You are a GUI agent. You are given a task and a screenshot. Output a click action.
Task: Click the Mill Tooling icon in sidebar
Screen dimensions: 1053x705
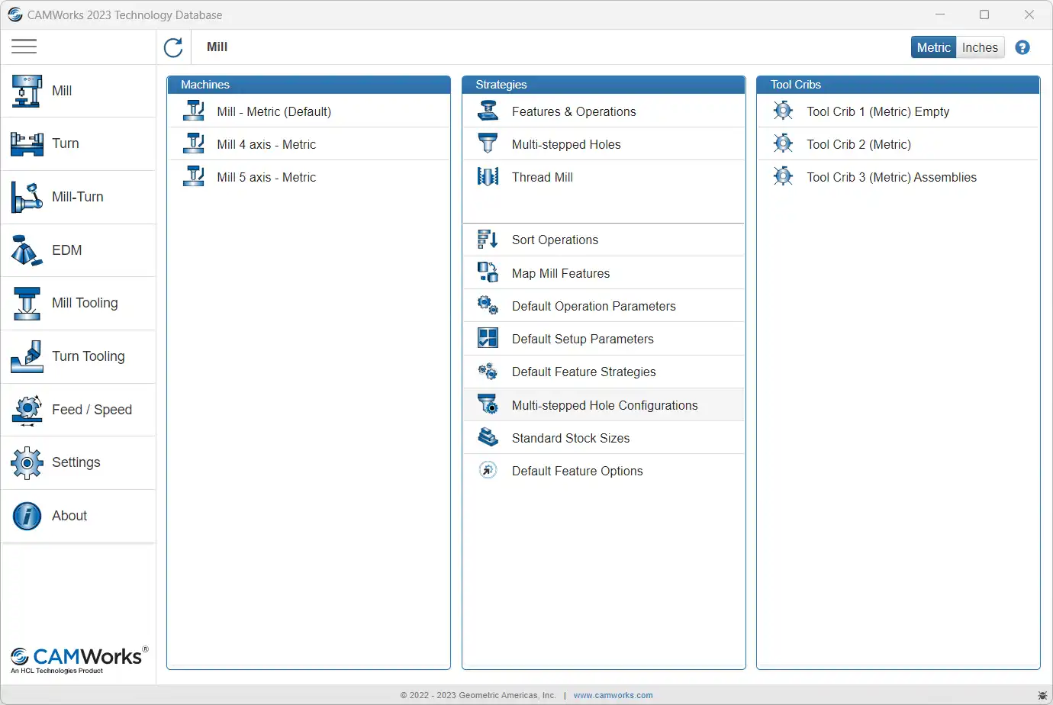27,303
